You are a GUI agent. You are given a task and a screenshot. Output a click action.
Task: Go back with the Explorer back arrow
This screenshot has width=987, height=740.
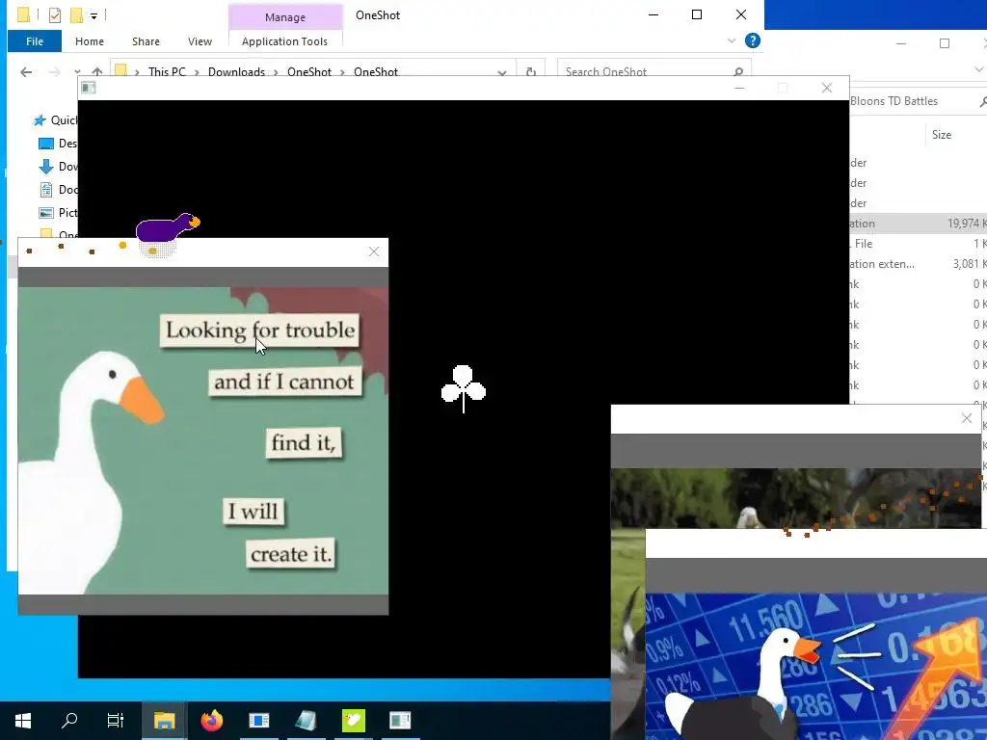[x=26, y=71]
